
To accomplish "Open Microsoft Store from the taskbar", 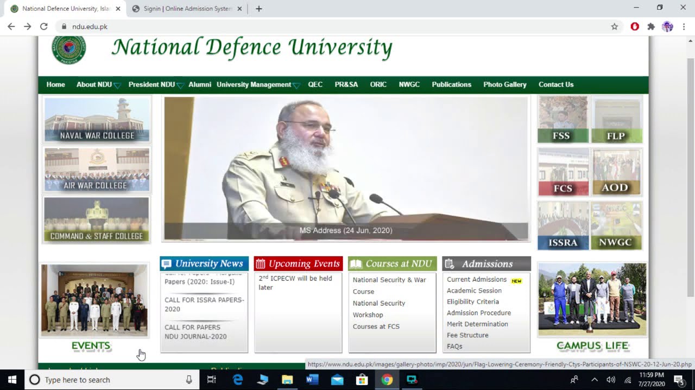I will pyautogui.click(x=362, y=380).
